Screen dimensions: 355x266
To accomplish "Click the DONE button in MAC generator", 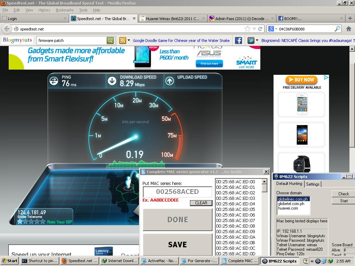I will (x=178, y=220).
